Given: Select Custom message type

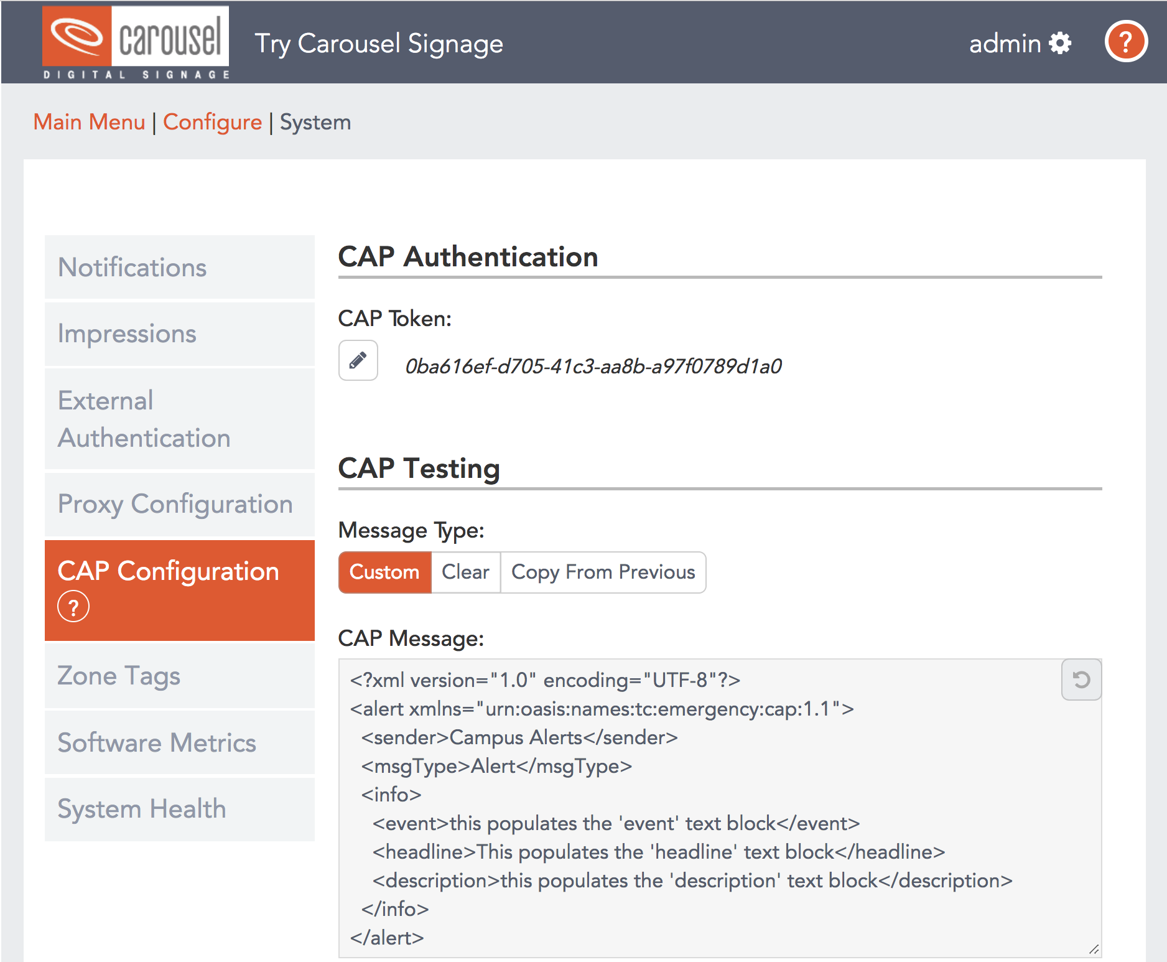Looking at the screenshot, I should pyautogui.click(x=384, y=572).
